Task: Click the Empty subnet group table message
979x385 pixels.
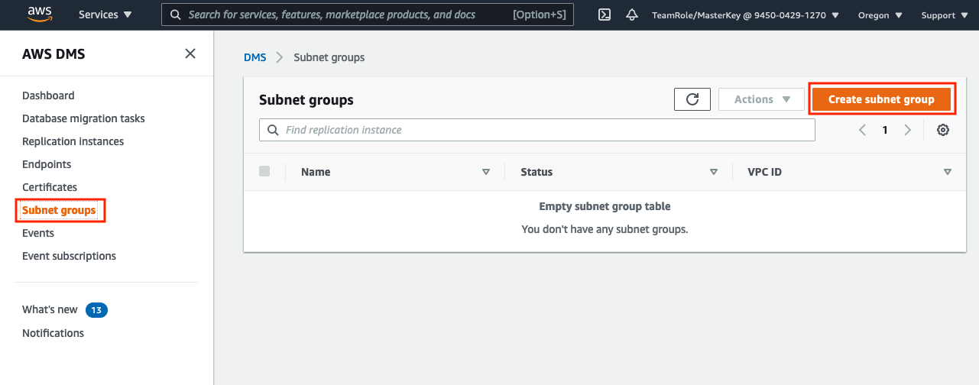Action: pyautogui.click(x=605, y=206)
